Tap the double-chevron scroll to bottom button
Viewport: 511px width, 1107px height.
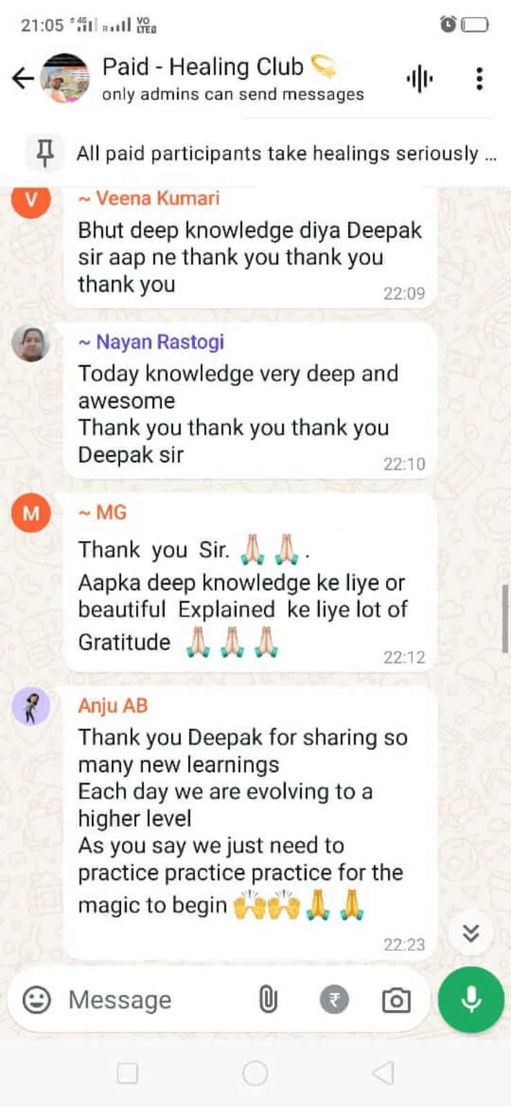[471, 933]
